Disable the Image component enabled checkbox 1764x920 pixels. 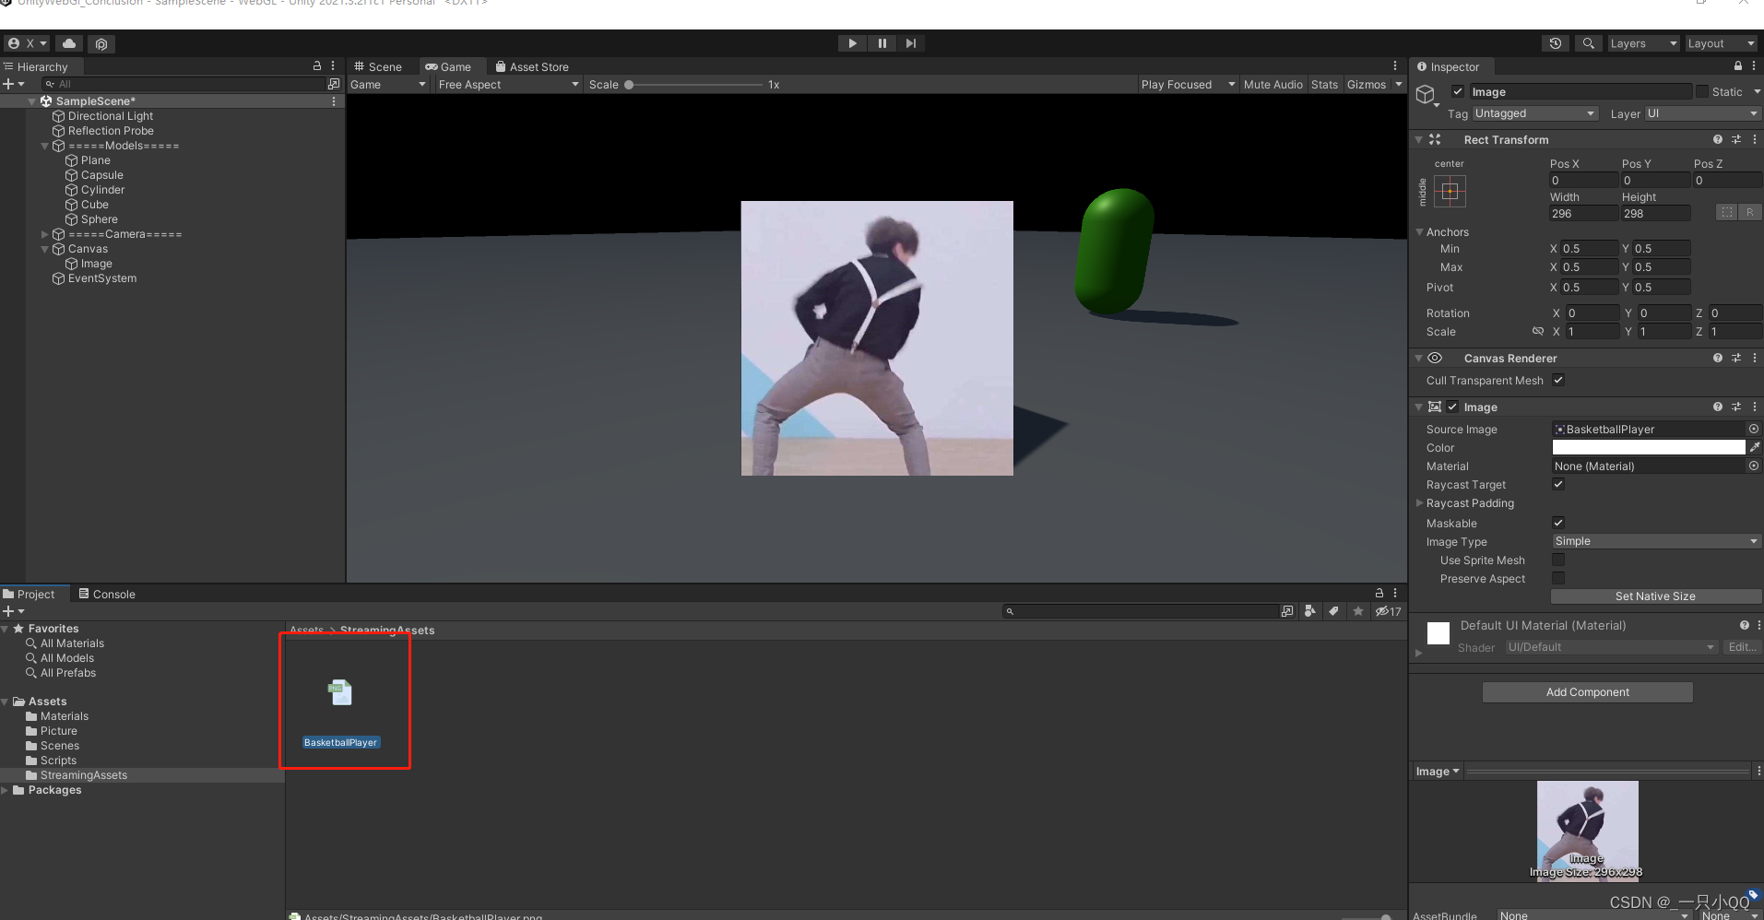(x=1452, y=407)
